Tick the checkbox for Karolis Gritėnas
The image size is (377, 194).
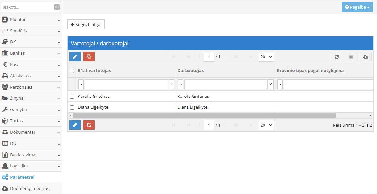72,97
